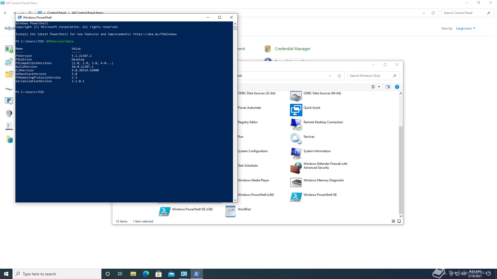Open the Windows Start menu
Viewport: 497px width, 279px height.
click(6, 274)
